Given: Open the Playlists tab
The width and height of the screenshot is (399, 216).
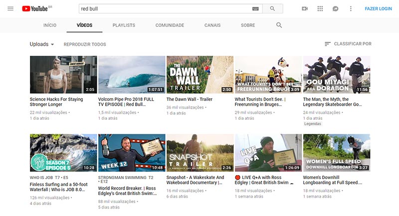Looking at the screenshot, I should [x=124, y=25].
